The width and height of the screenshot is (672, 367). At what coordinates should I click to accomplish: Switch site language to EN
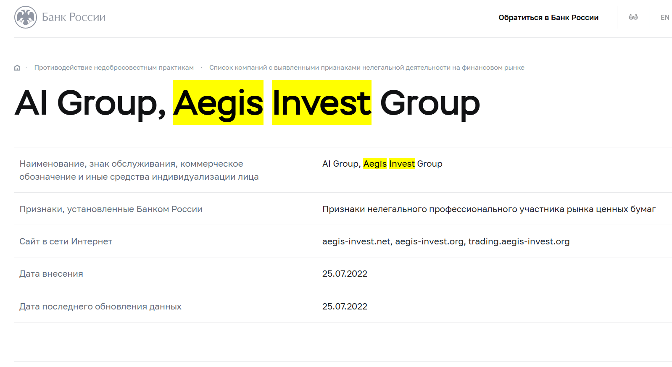(x=665, y=17)
